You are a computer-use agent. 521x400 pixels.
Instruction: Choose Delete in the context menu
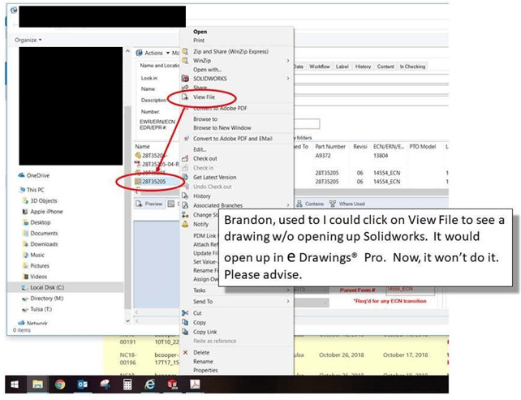pyautogui.click(x=201, y=352)
